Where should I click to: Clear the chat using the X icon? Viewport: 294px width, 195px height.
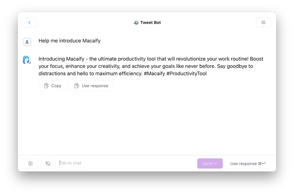[30, 163]
